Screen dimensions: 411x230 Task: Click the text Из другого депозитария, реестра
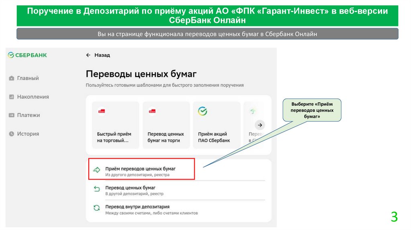(x=137, y=175)
